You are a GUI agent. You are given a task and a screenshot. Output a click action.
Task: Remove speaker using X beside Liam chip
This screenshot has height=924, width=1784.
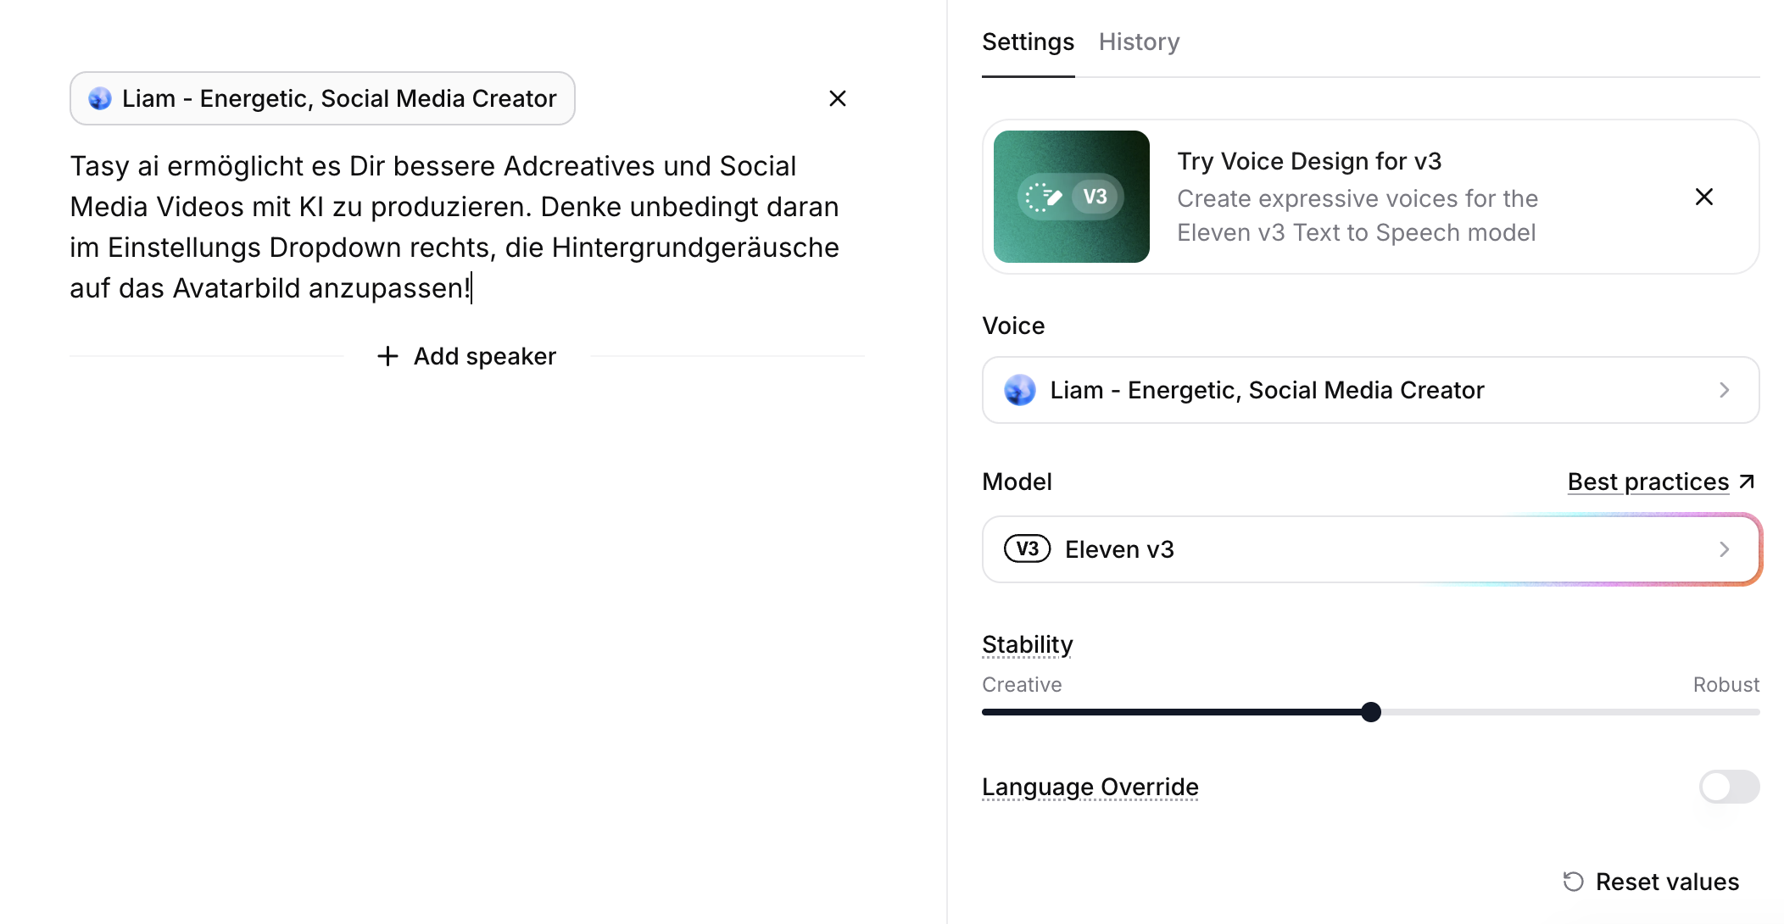837,98
